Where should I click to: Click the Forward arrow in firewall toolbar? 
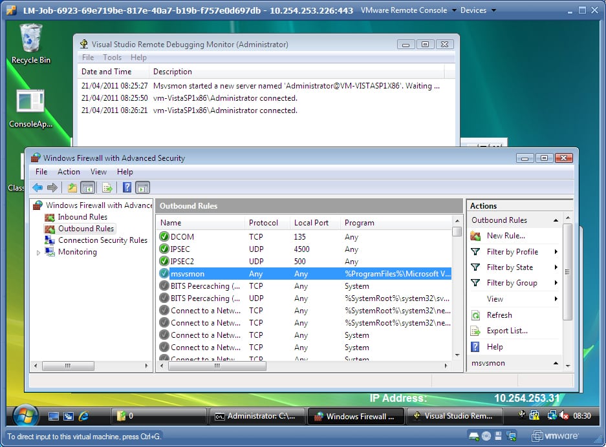point(52,187)
